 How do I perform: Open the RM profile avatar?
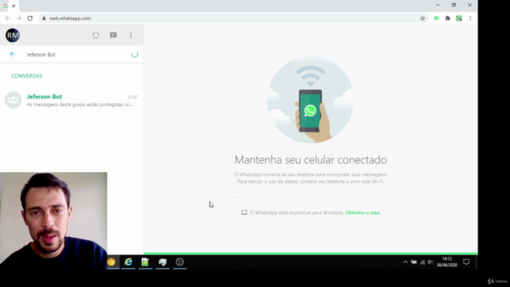[x=13, y=35]
